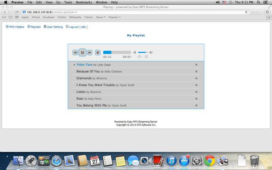Click the browser forward arrow

[10, 12]
